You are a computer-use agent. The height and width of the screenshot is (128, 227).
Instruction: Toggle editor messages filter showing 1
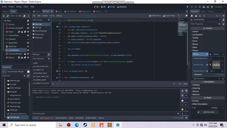coord(184,114)
